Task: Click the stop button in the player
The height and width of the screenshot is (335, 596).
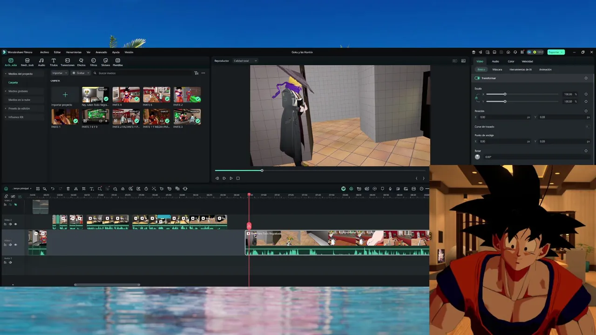Action: tap(238, 178)
